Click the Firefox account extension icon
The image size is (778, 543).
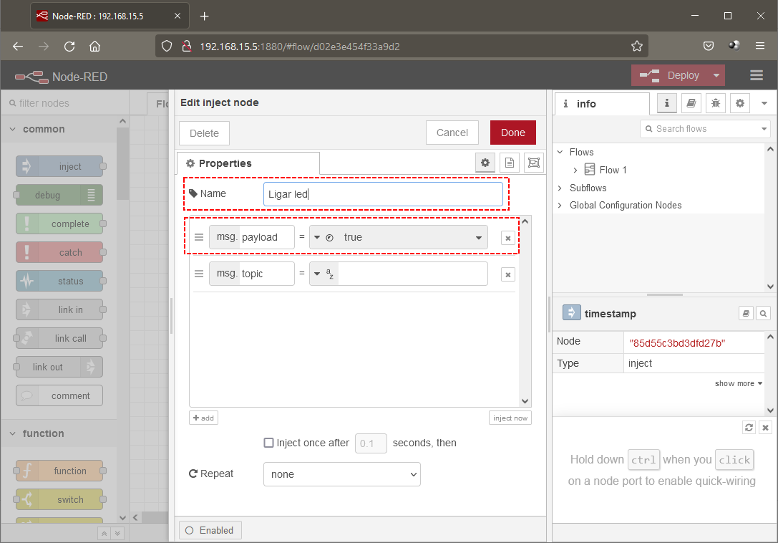pyautogui.click(x=734, y=46)
